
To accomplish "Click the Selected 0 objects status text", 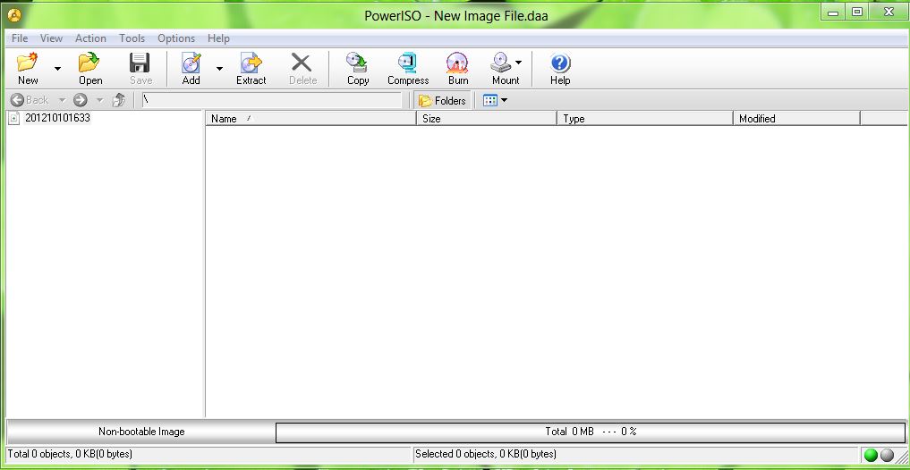I will coord(486,454).
